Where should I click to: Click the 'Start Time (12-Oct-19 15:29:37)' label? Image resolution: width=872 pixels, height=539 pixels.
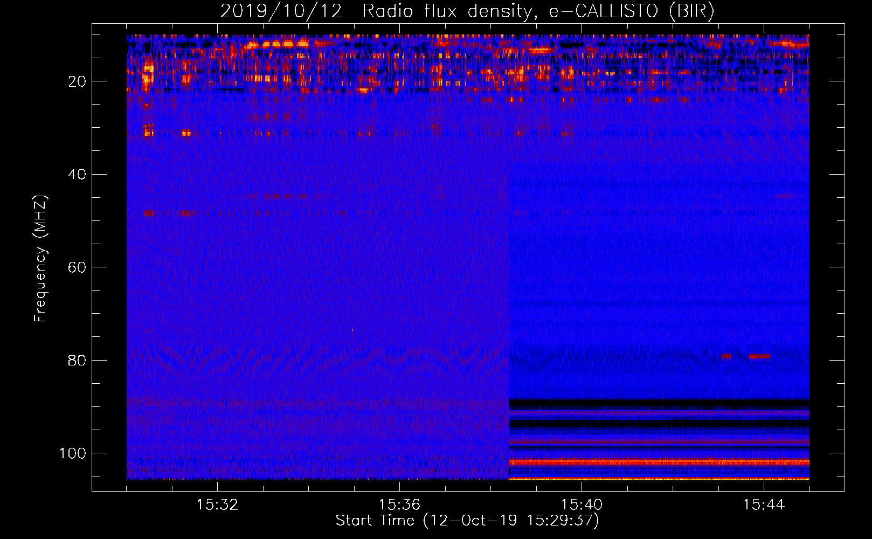click(467, 521)
